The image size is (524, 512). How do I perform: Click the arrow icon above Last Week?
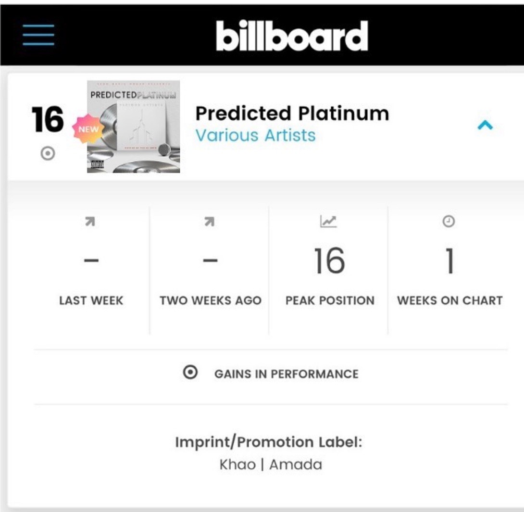point(90,222)
